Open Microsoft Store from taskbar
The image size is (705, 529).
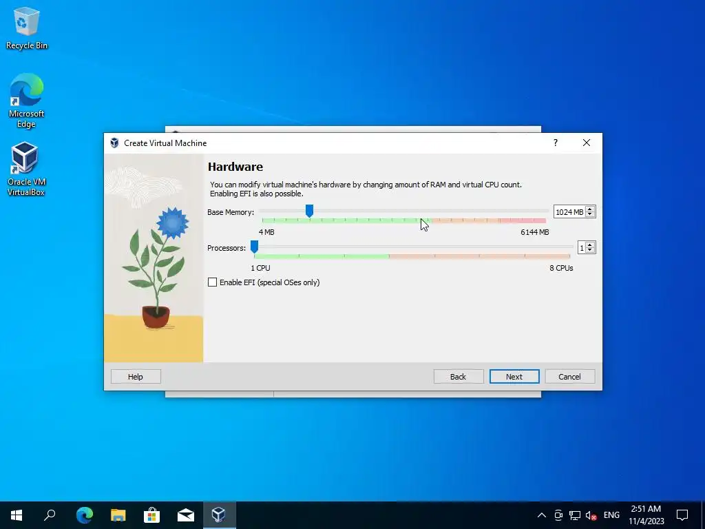coord(152,515)
